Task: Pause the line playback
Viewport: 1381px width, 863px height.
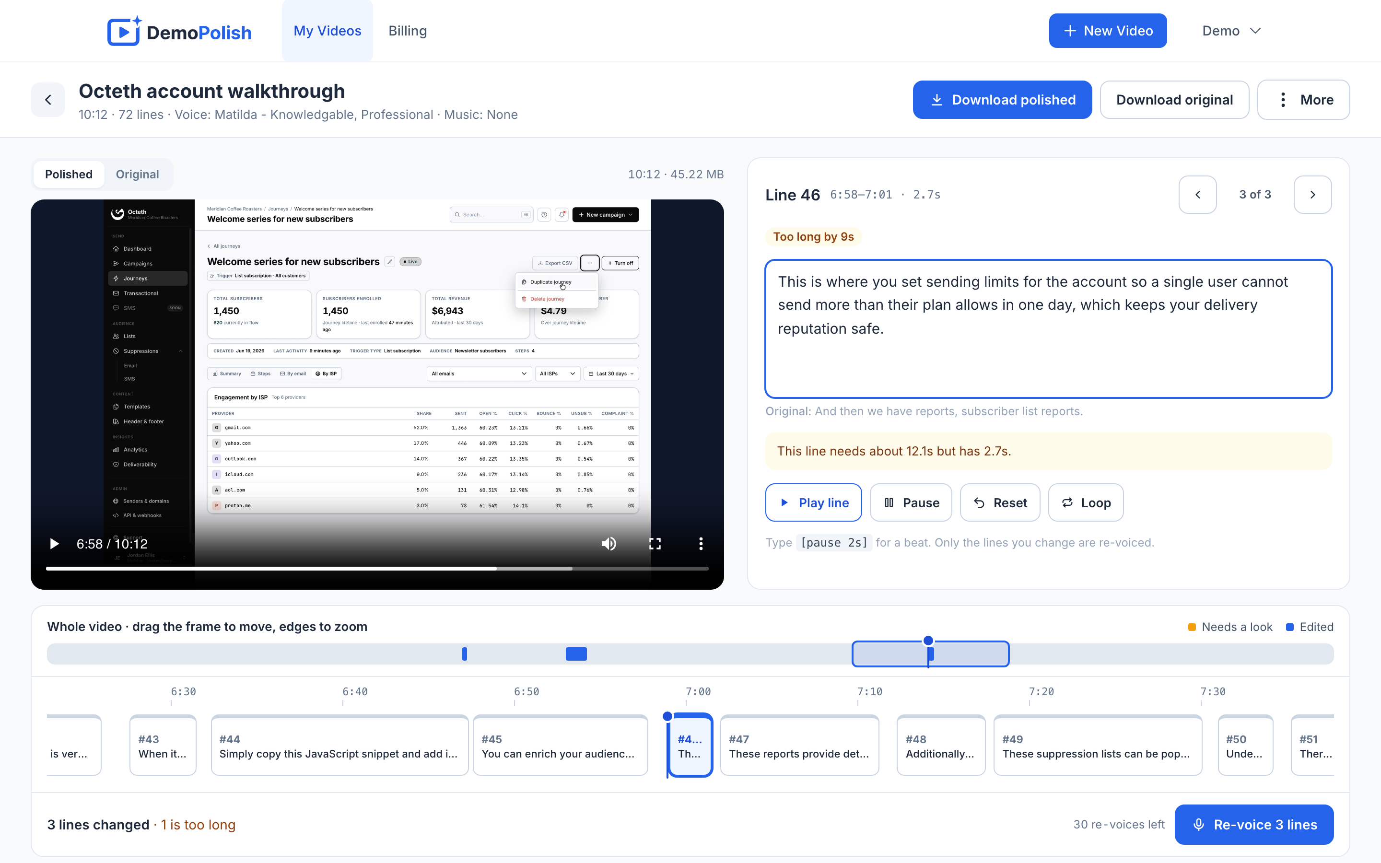Action: click(911, 503)
